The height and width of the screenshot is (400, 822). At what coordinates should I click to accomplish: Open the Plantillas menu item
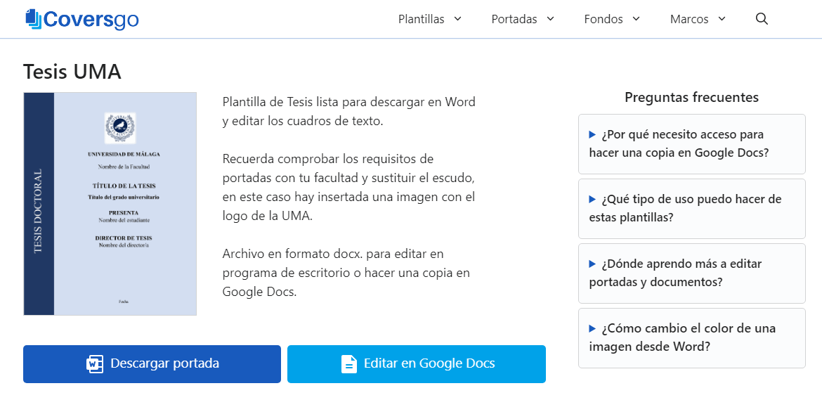tap(421, 20)
